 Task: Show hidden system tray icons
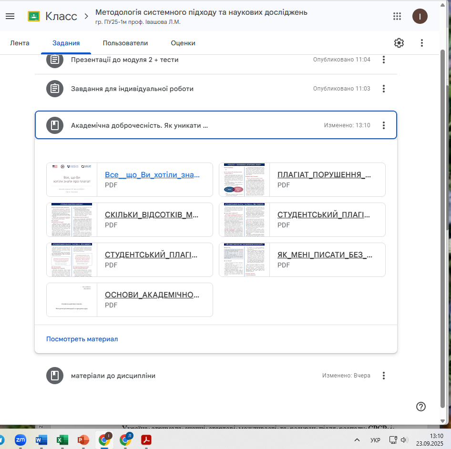(357, 439)
